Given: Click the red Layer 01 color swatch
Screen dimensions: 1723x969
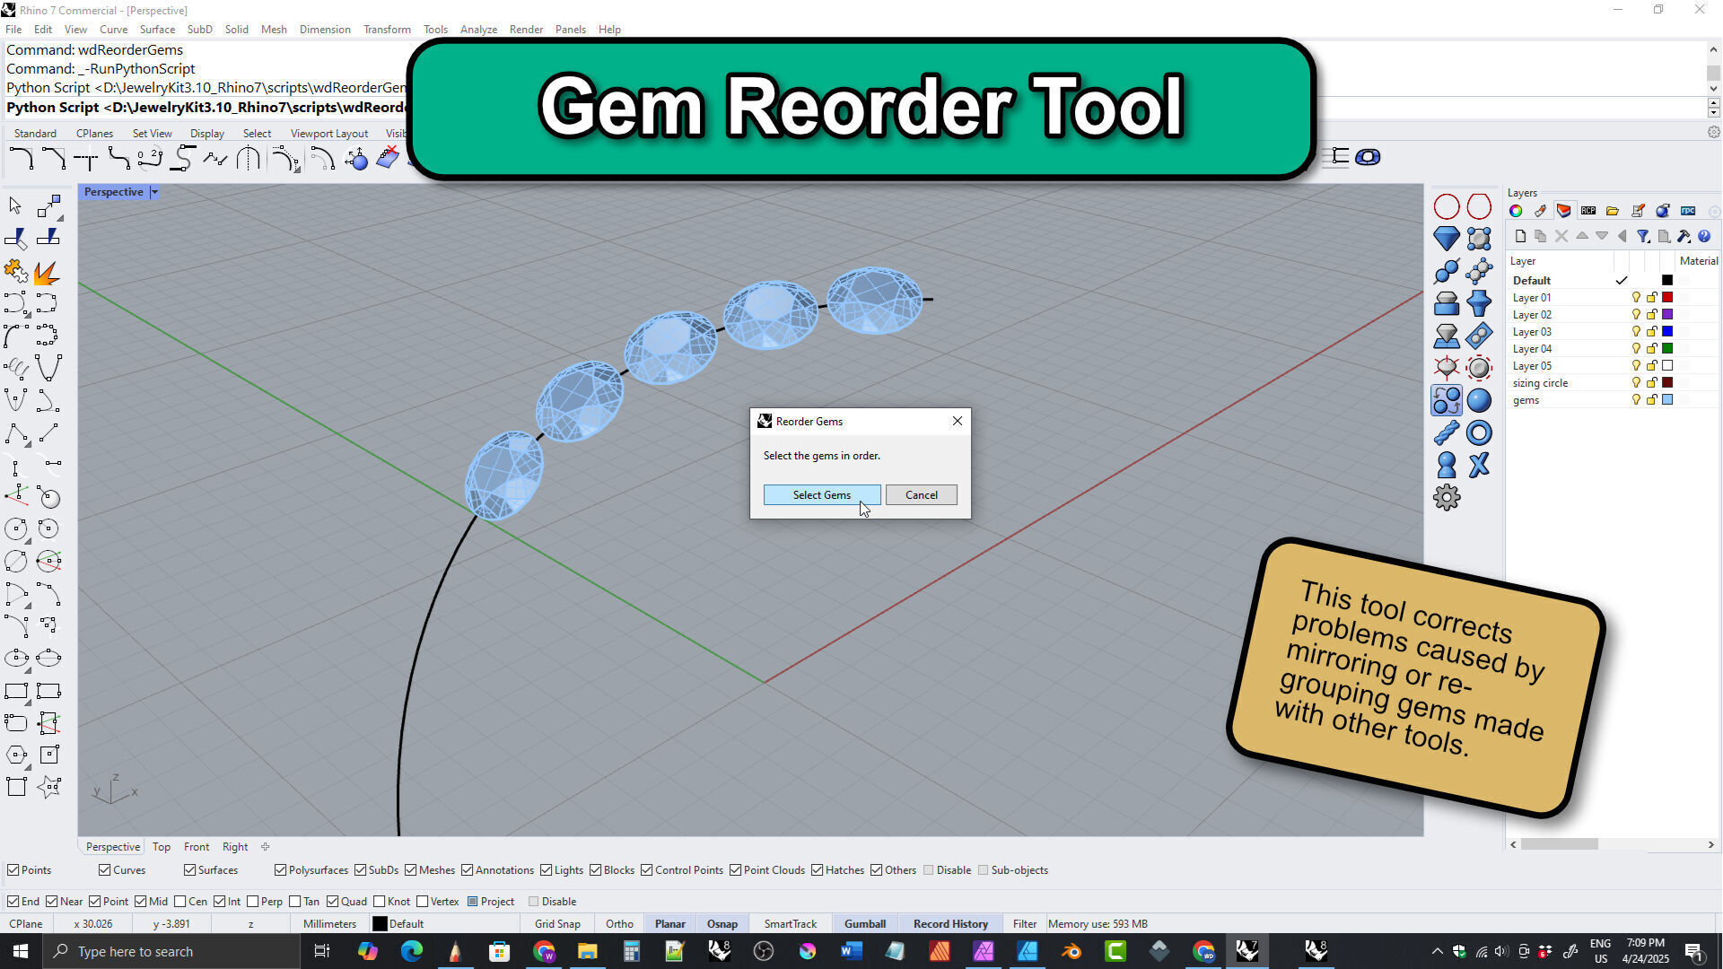Looking at the screenshot, I should pyautogui.click(x=1667, y=298).
